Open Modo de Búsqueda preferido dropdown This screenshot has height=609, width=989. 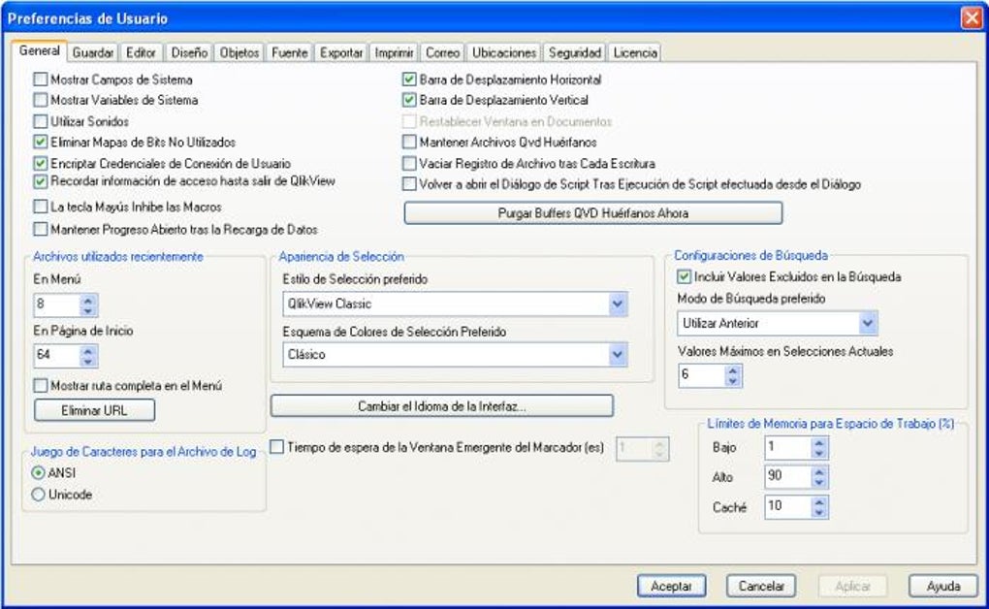click(868, 323)
